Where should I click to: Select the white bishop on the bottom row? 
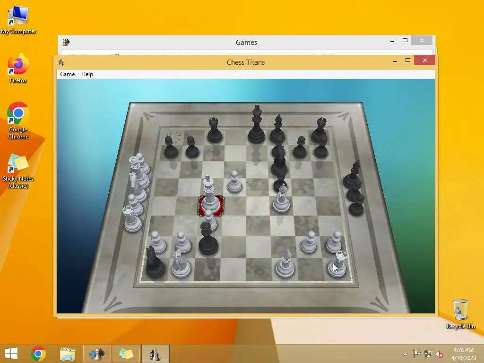pos(285,264)
